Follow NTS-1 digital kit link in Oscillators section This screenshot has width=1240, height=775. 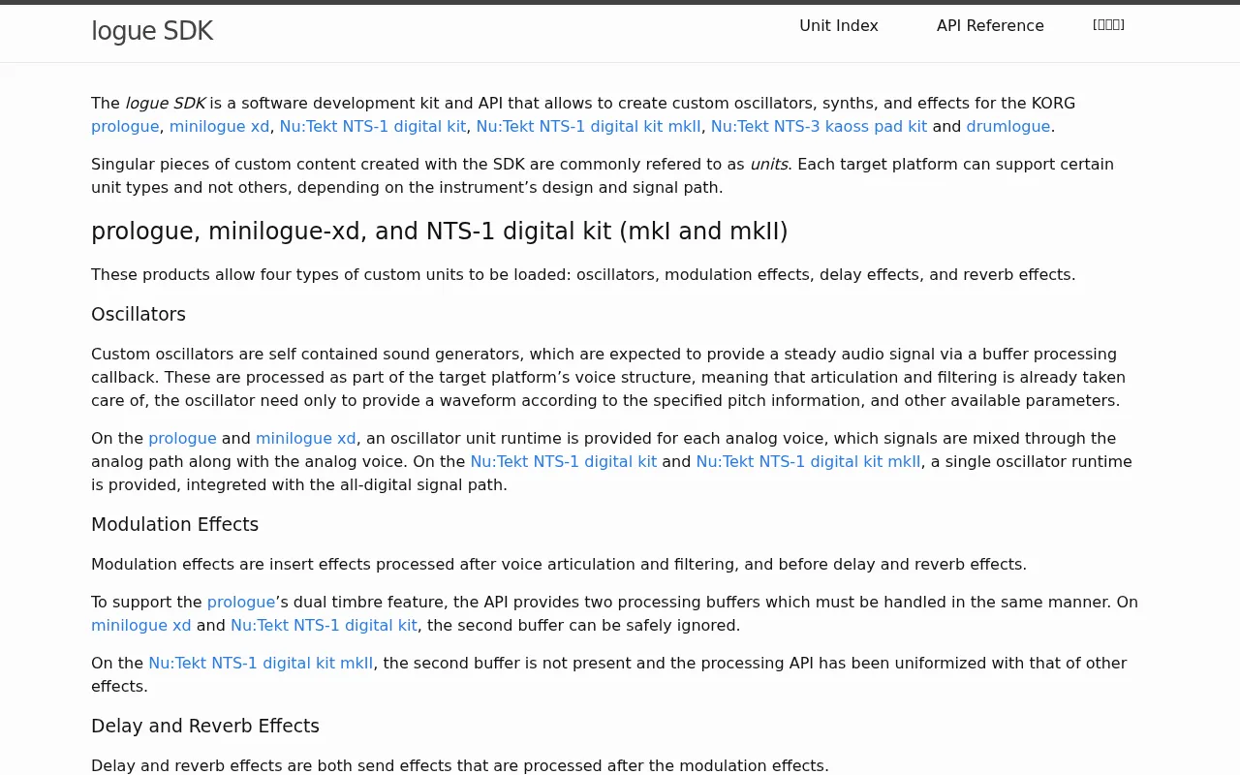pos(564,462)
